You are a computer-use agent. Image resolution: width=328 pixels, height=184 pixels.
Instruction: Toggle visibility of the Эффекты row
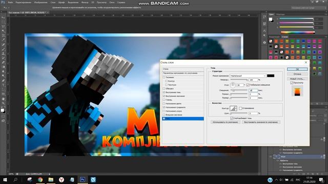[x=278, y=160]
